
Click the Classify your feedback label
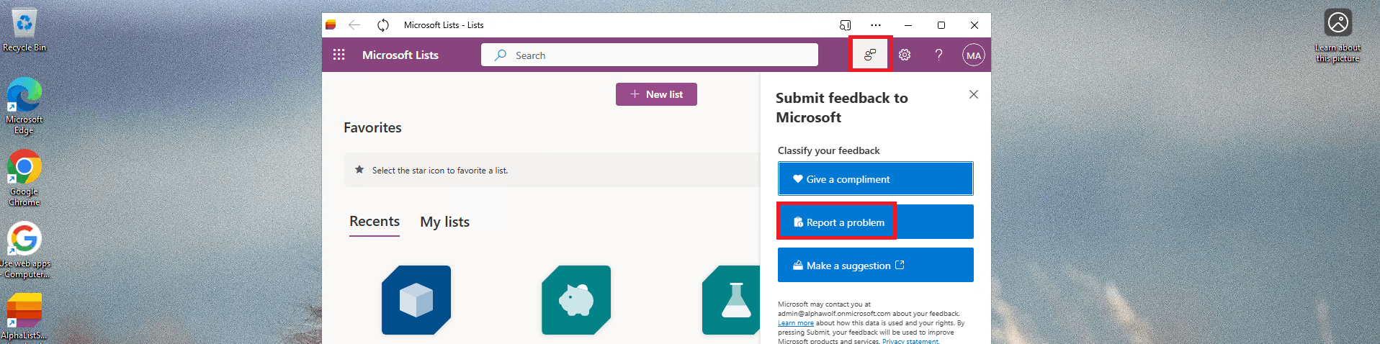point(829,150)
